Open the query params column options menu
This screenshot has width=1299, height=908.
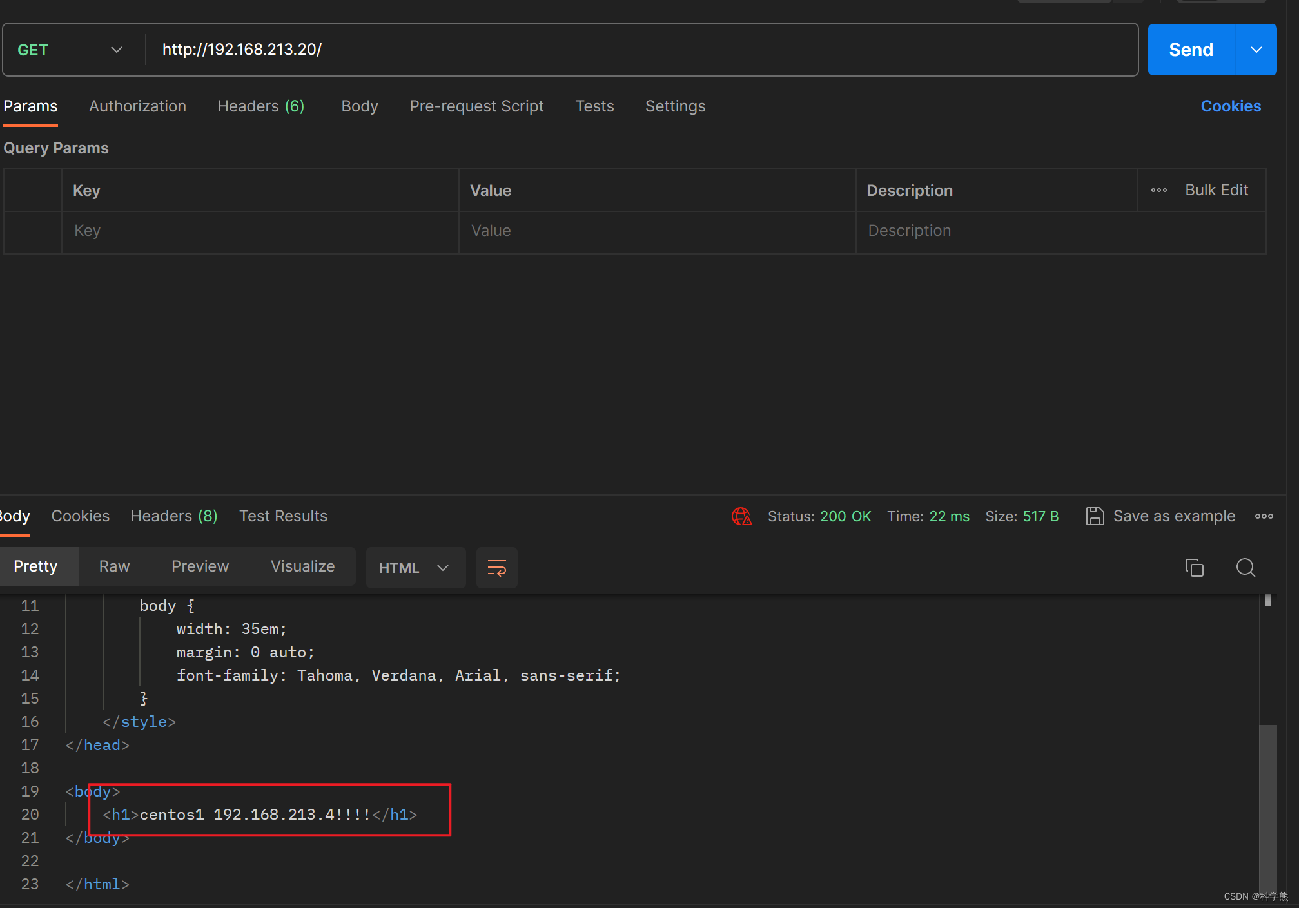coord(1159,190)
